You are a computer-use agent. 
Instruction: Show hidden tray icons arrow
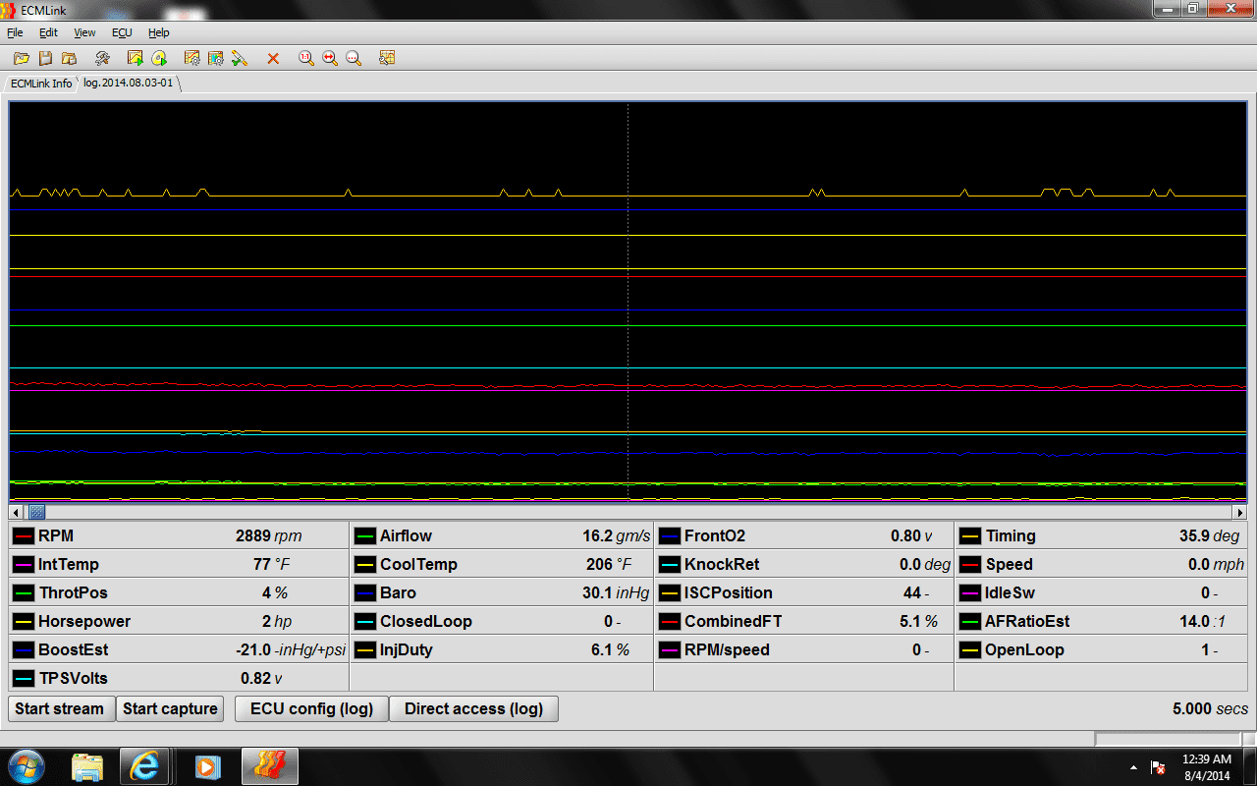[x=1134, y=767]
